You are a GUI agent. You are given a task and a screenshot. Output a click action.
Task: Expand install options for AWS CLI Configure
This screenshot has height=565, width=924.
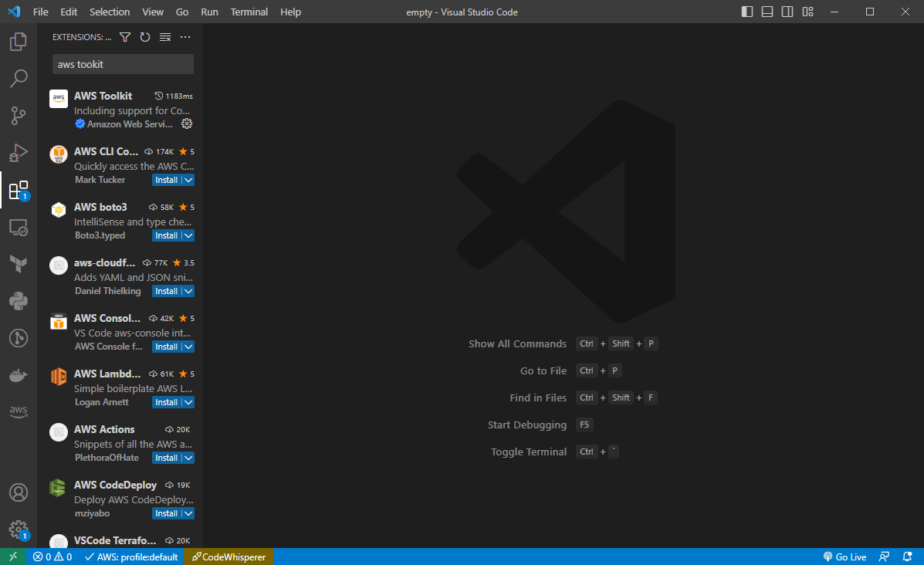188,181
